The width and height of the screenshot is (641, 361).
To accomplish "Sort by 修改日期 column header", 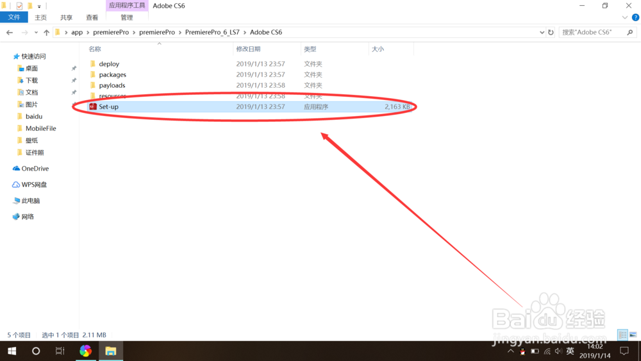I will point(248,49).
